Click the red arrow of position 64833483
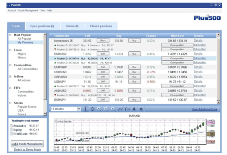The height and width of the screenshot is (155, 227). (x=55, y=95)
